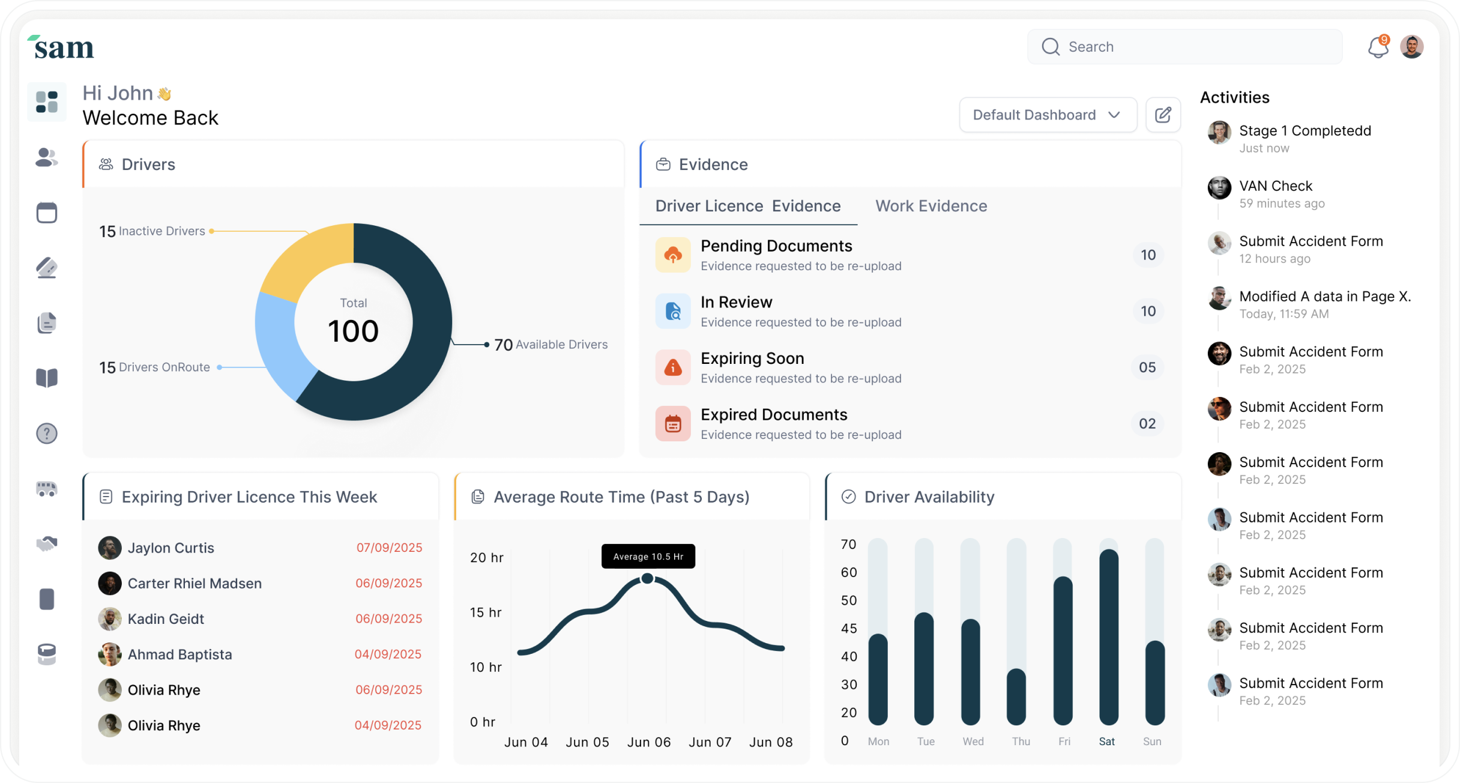The width and height of the screenshot is (1460, 783).
Task: Click the help question mark icon
Action: coord(47,433)
